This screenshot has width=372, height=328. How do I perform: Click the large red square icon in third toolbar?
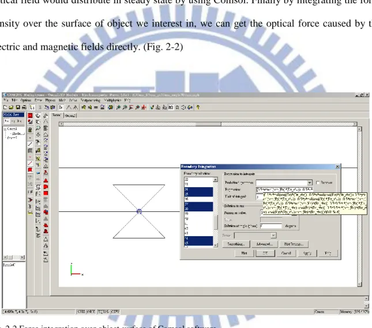click(46, 193)
